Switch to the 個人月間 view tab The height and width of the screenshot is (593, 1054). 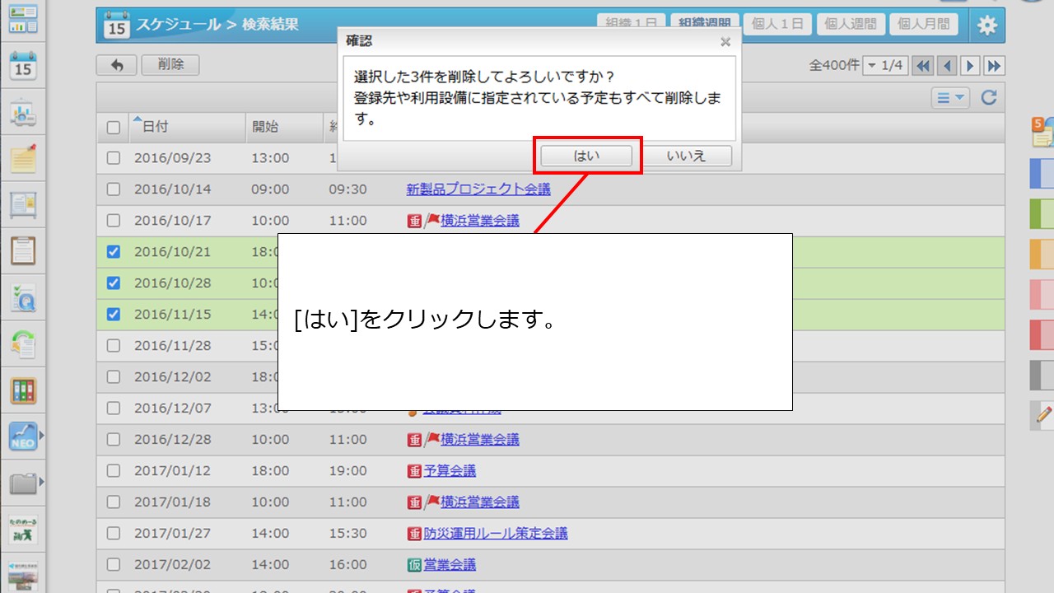(924, 24)
